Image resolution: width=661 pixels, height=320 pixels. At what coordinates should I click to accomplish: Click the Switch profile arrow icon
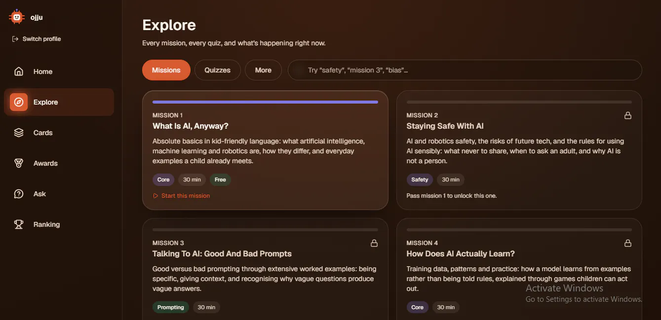(x=15, y=39)
